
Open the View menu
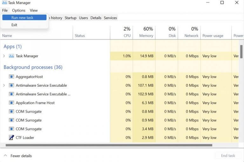pyautogui.click(x=34, y=10)
